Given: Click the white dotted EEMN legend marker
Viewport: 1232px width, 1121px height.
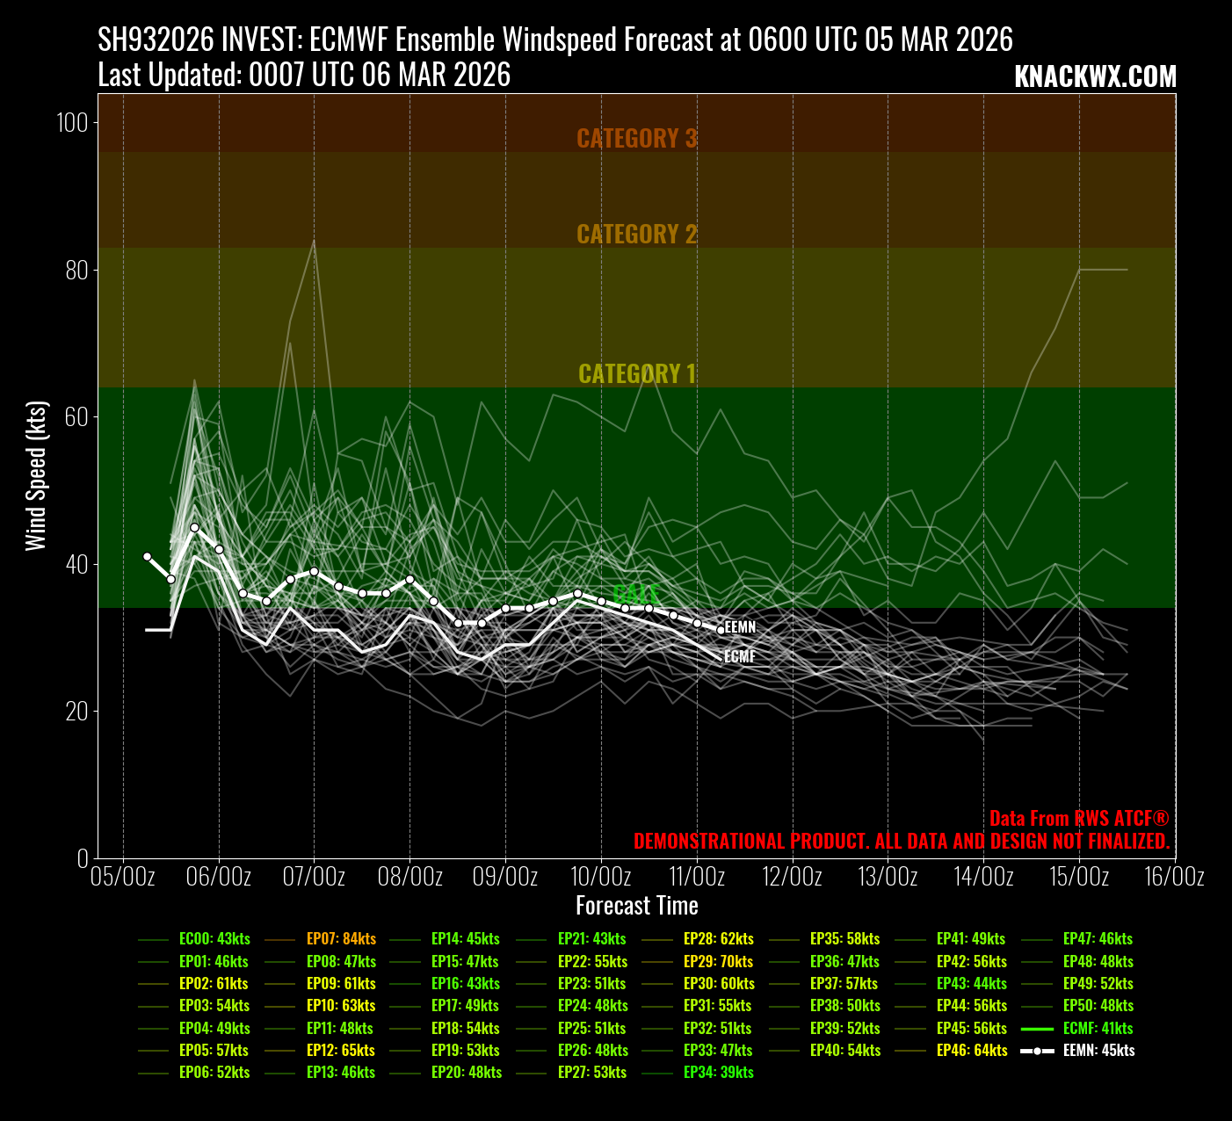Looking at the screenshot, I should pos(1037,1051).
